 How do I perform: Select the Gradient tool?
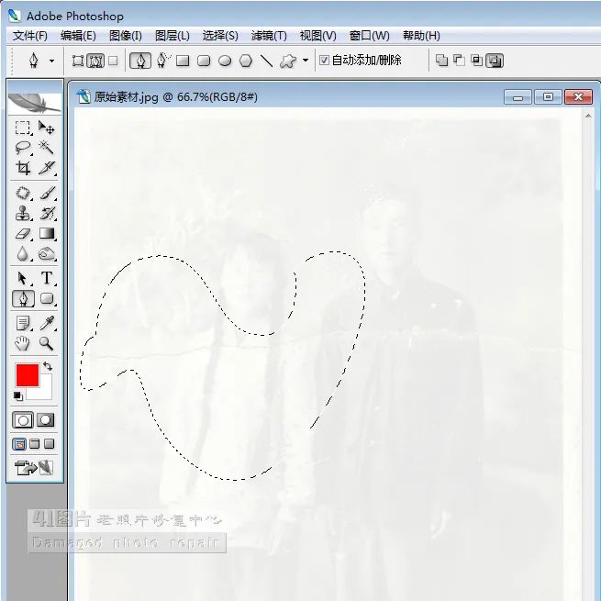47,233
